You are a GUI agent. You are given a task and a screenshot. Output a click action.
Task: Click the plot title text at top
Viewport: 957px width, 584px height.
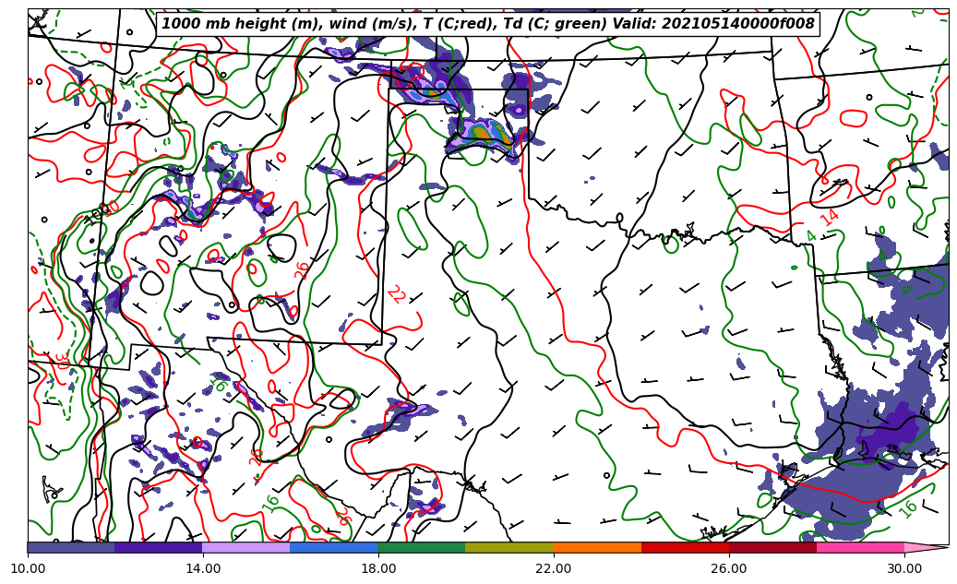point(488,24)
